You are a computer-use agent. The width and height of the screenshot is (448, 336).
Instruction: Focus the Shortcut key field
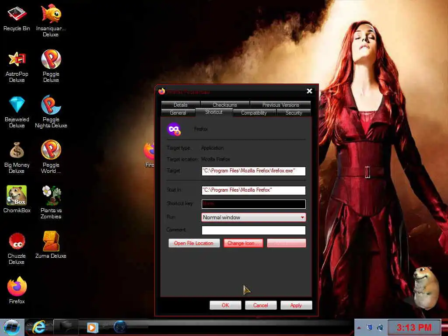(254, 204)
